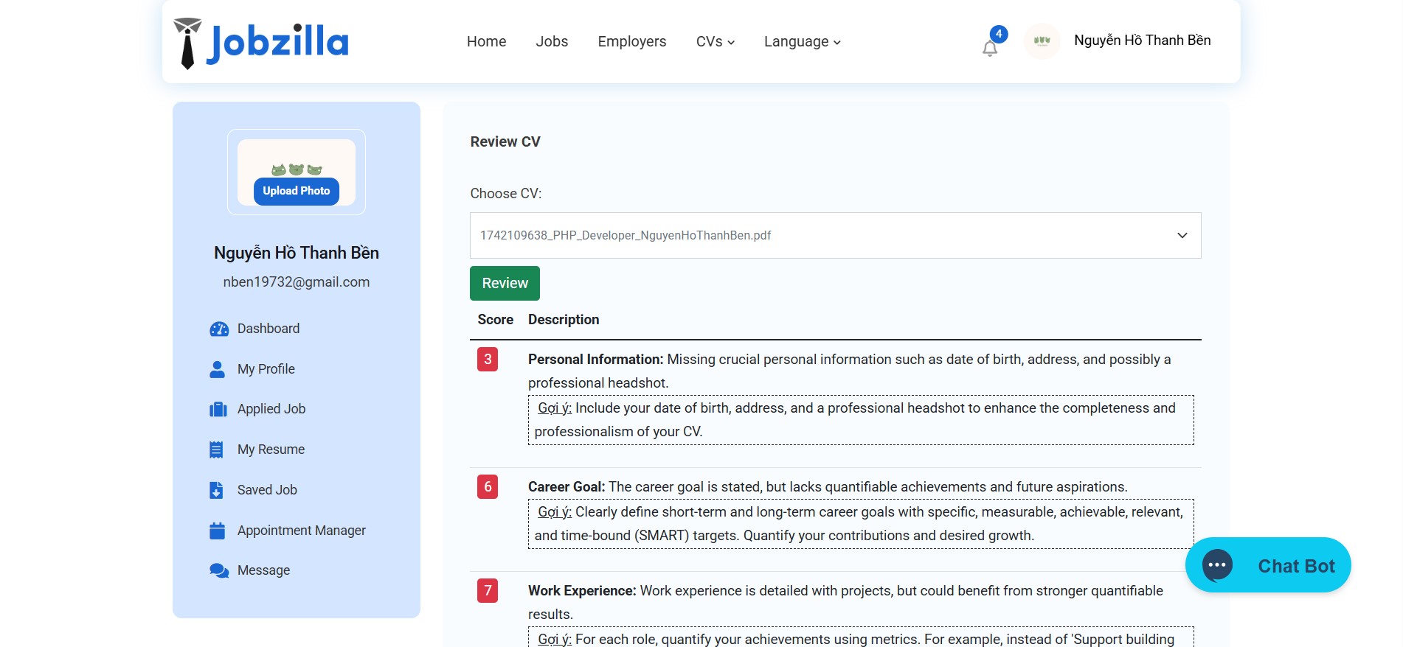The height and width of the screenshot is (647, 1403).
Task: Click the Dashboard gauge icon
Action: coord(218,329)
